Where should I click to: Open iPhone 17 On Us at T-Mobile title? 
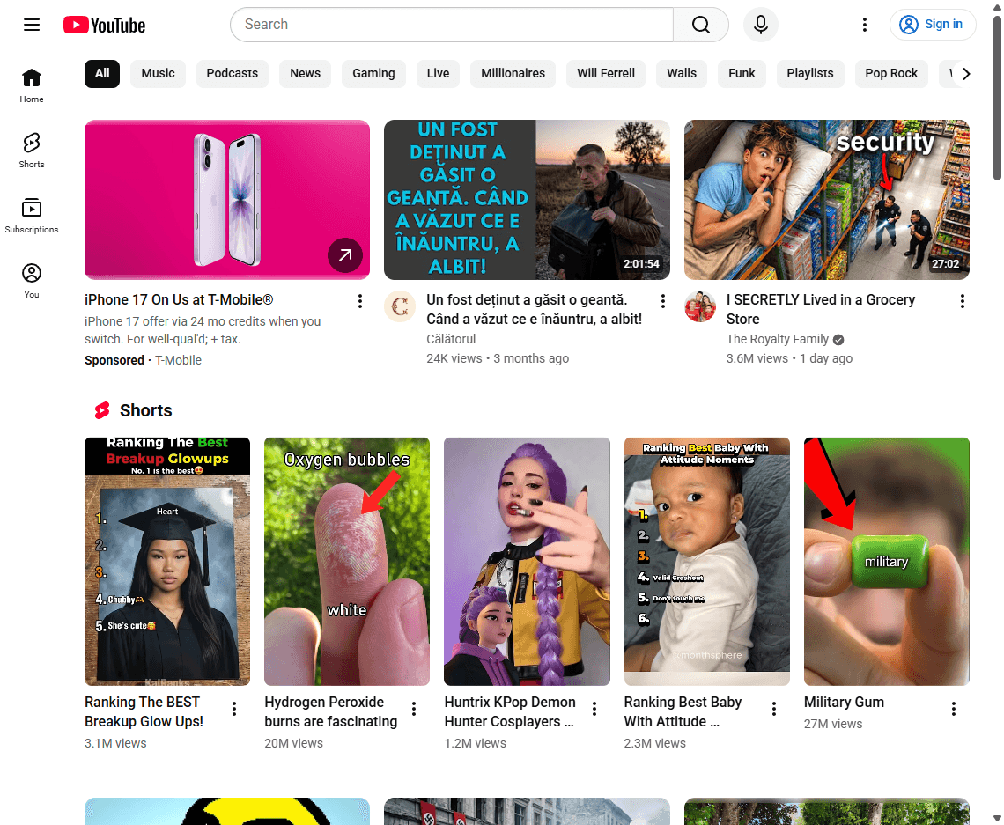click(x=179, y=300)
